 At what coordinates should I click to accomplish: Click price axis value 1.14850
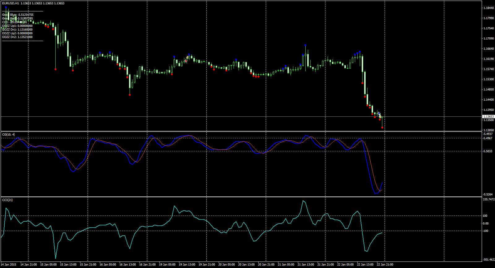(489, 90)
